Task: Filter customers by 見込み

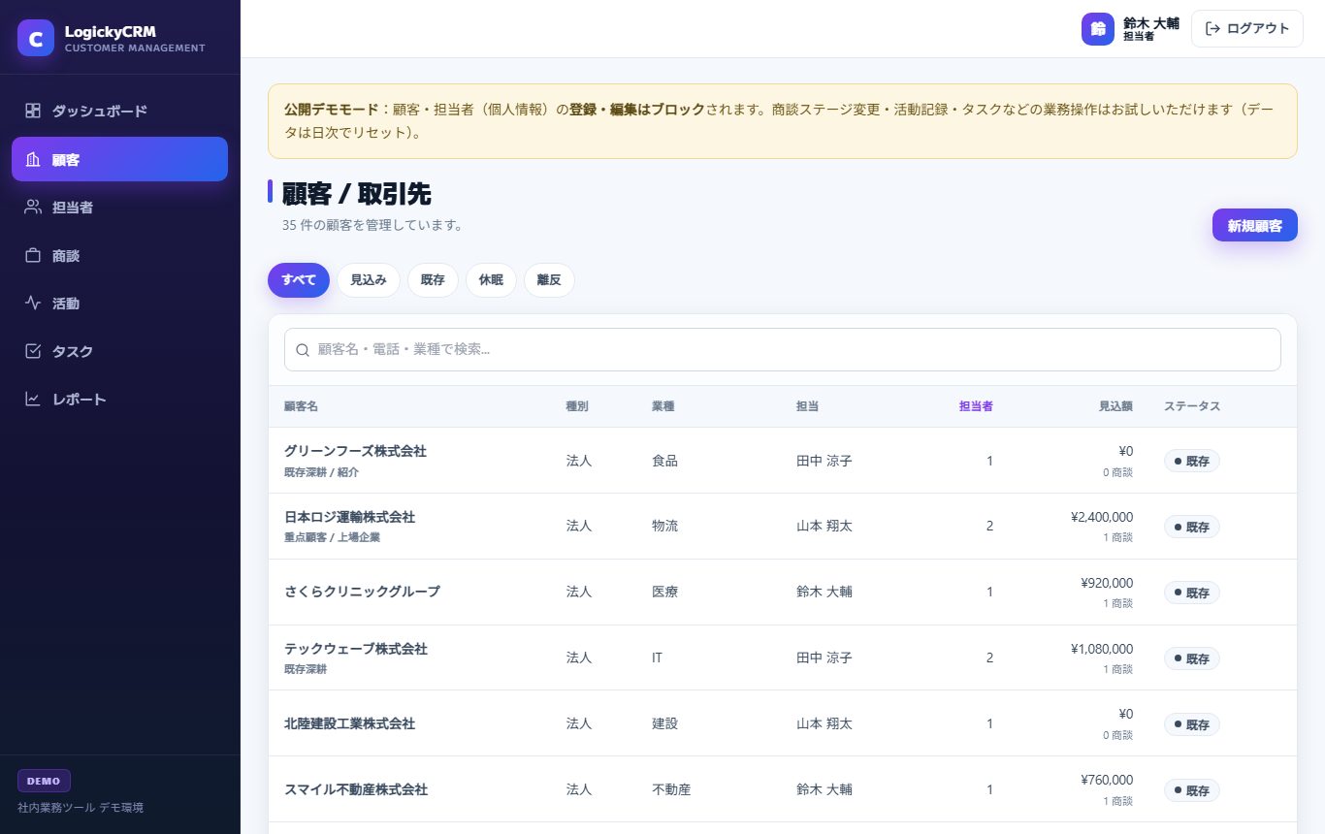Action: tap(369, 280)
